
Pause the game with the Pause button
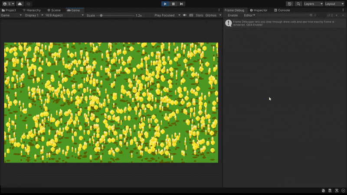[x=173, y=4]
